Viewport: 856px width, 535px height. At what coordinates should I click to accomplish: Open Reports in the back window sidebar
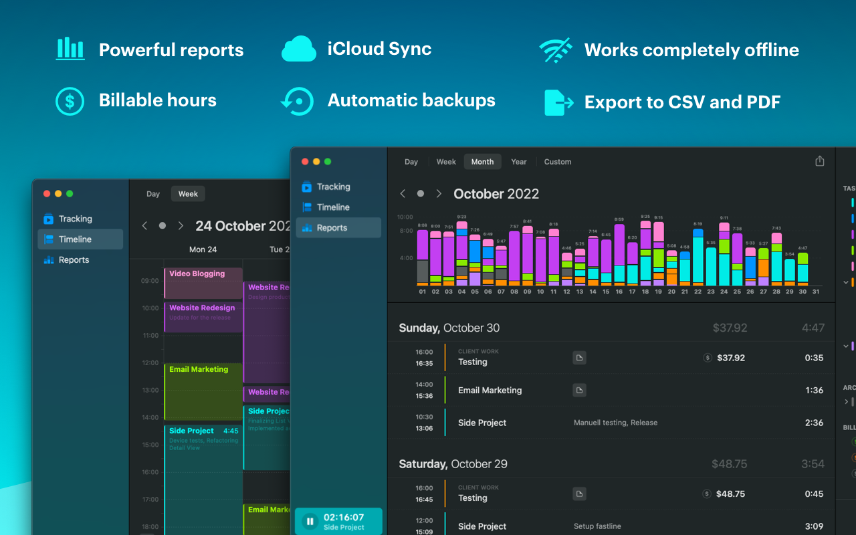tap(74, 260)
